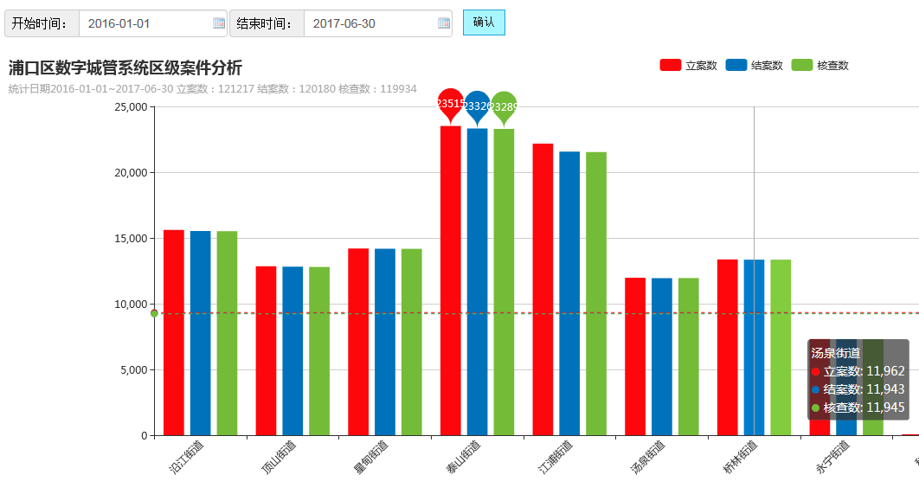
Task: Select the green 核查数 bar for 星甸街道
Action: point(411,342)
